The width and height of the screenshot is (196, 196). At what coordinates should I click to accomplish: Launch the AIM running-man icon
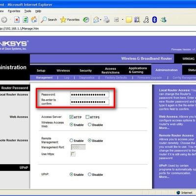pyautogui.click(x=146, y=20)
